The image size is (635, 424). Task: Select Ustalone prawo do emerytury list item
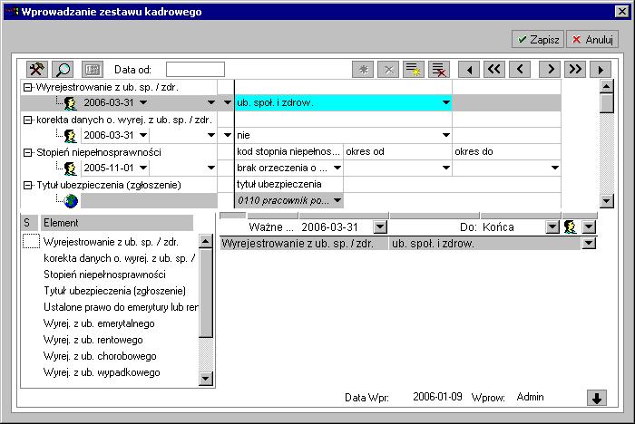pos(121,307)
